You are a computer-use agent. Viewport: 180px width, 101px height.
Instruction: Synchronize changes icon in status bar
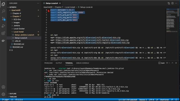[12, 100]
